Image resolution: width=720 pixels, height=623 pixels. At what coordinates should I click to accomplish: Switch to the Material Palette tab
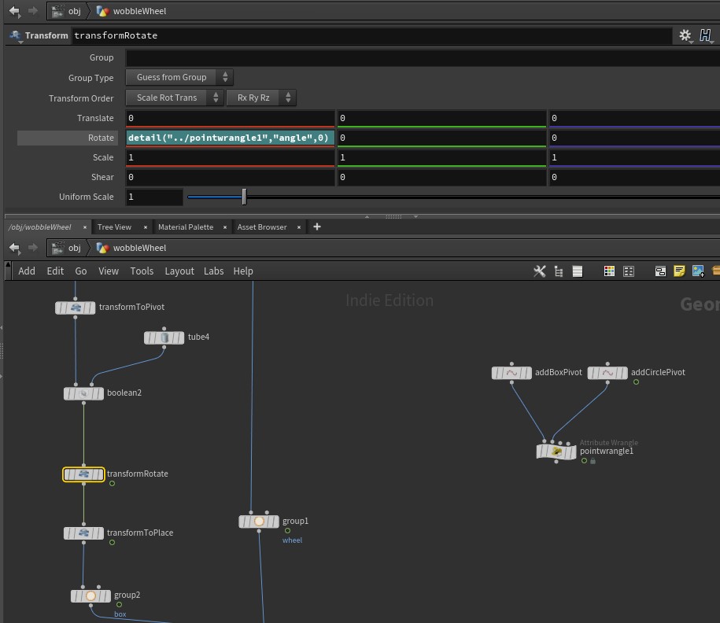coord(185,227)
